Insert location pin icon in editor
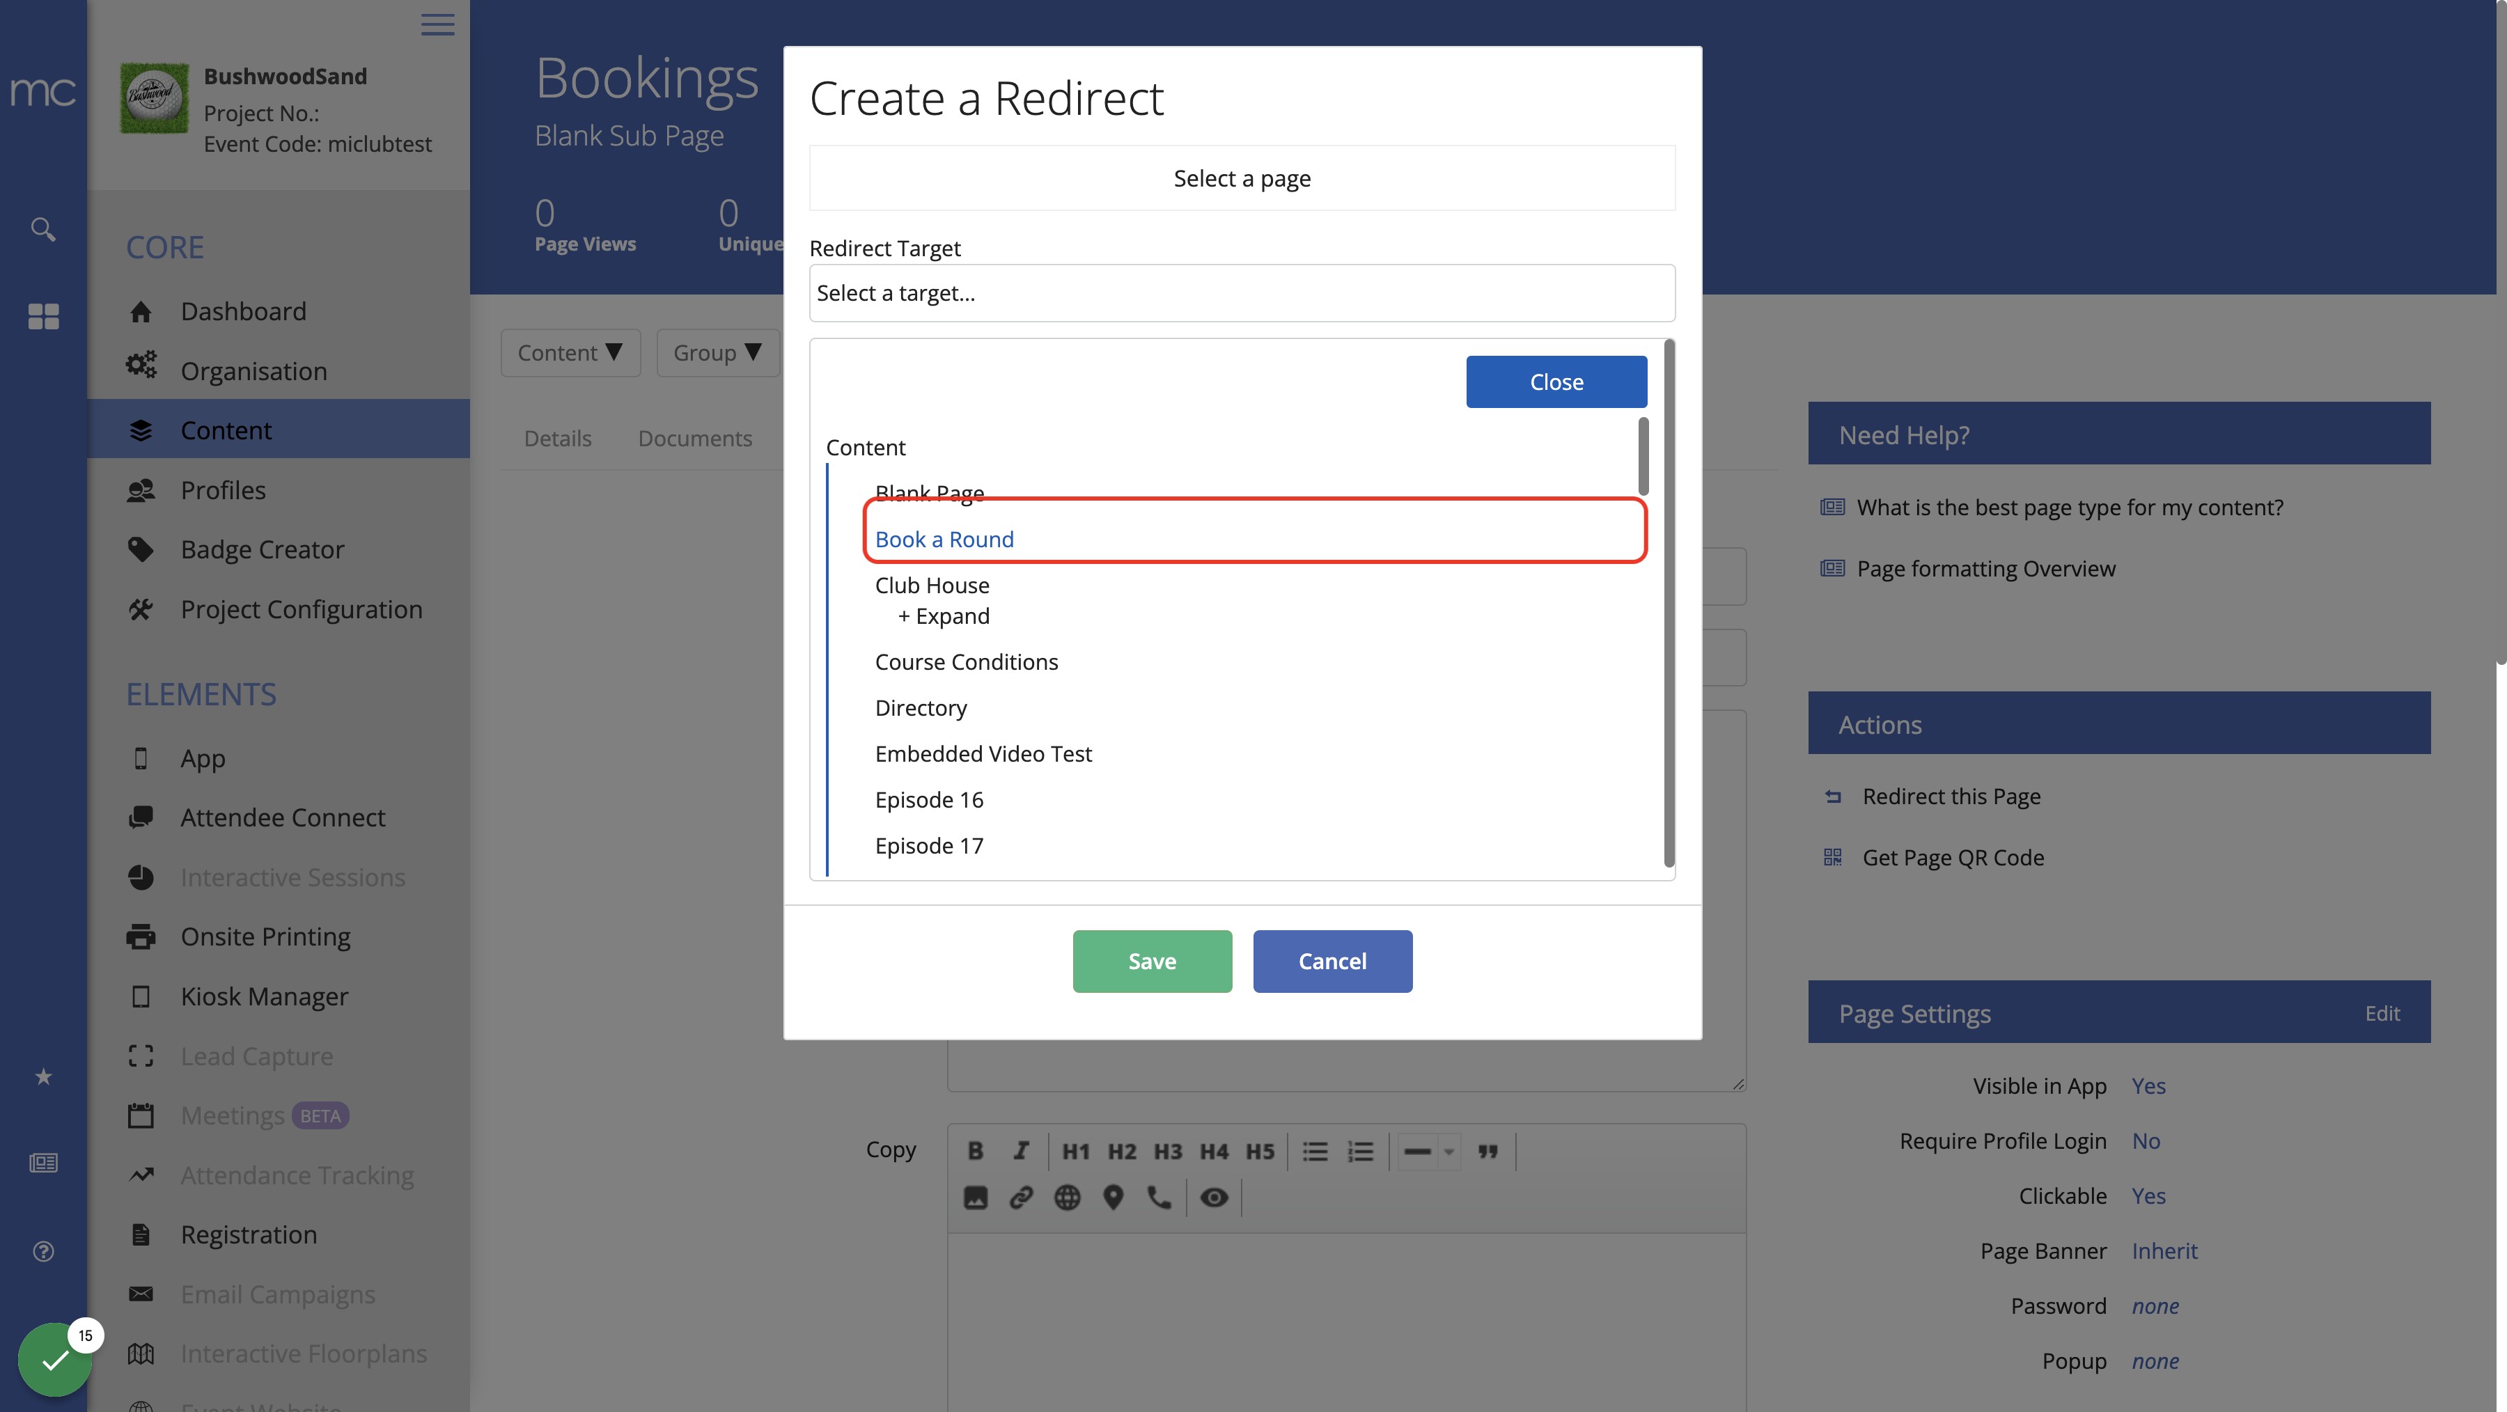The width and height of the screenshot is (2507, 1412). pyautogui.click(x=1114, y=1198)
